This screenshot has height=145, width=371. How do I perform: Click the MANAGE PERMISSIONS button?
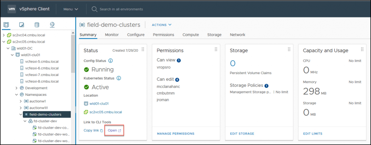coord(175,134)
